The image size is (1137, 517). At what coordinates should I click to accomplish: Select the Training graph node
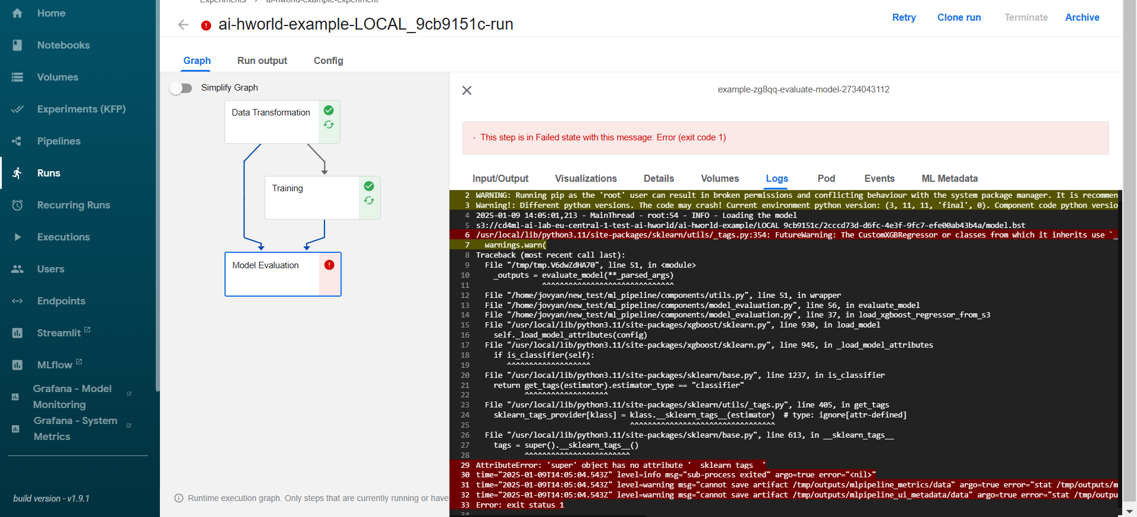click(x=323, y=198)
